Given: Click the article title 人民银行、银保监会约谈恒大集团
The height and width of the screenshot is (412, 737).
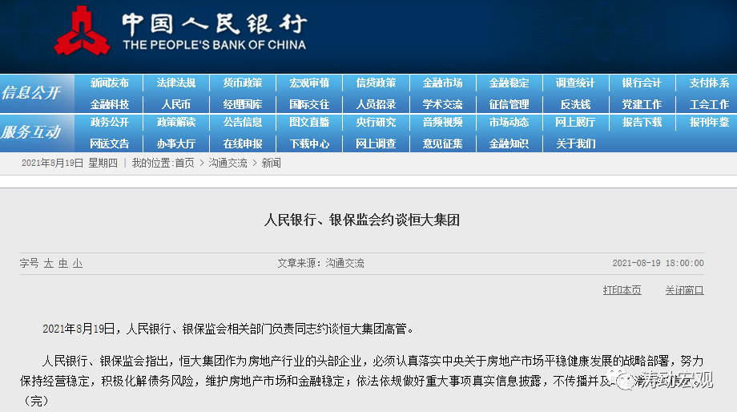Looking at the screenshot, I should click(x=362, y=220).
